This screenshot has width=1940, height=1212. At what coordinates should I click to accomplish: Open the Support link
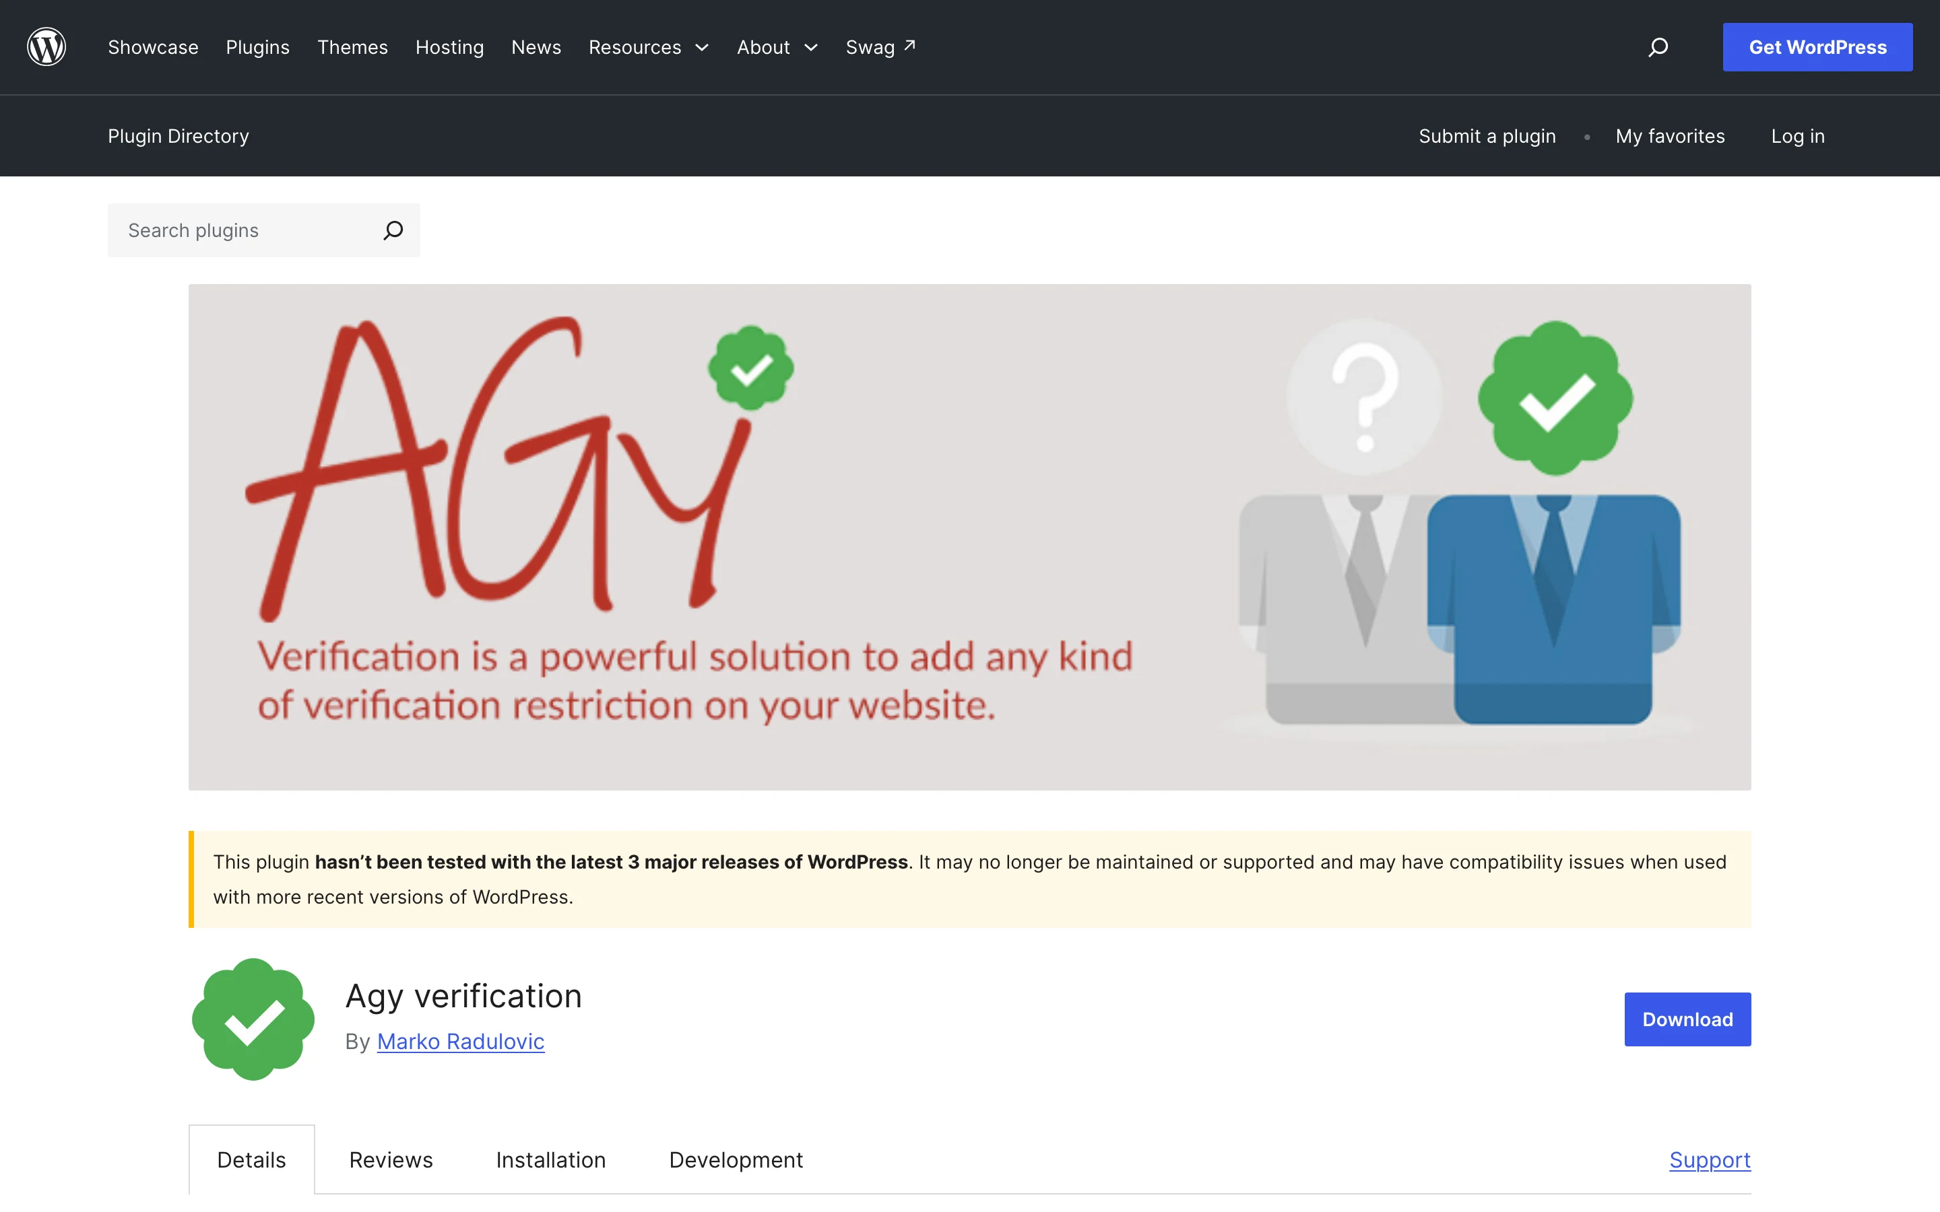tap(1710, 1160)
